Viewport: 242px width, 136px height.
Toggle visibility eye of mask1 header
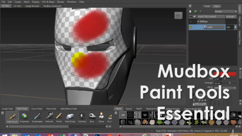pos(191,17)
